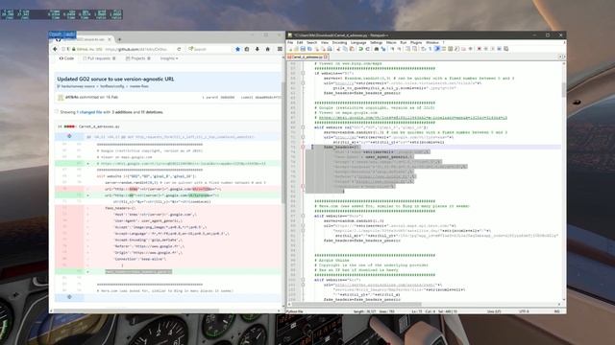Open the Encoding menu in Notepad++
The image size is (615, 345).
click(x=339, y=42)
